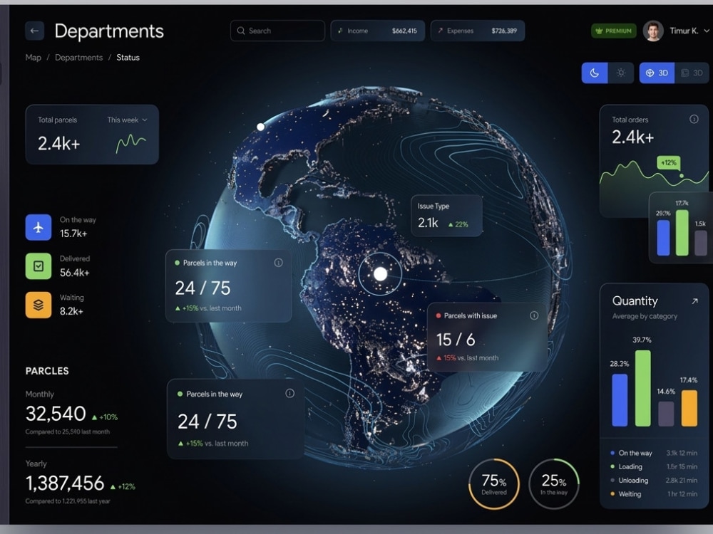Switch to light mode sun toggle
Screen dimensions: 713x534
tap(621, 73)
